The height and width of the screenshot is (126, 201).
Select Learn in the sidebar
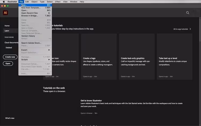click(7, 31)
